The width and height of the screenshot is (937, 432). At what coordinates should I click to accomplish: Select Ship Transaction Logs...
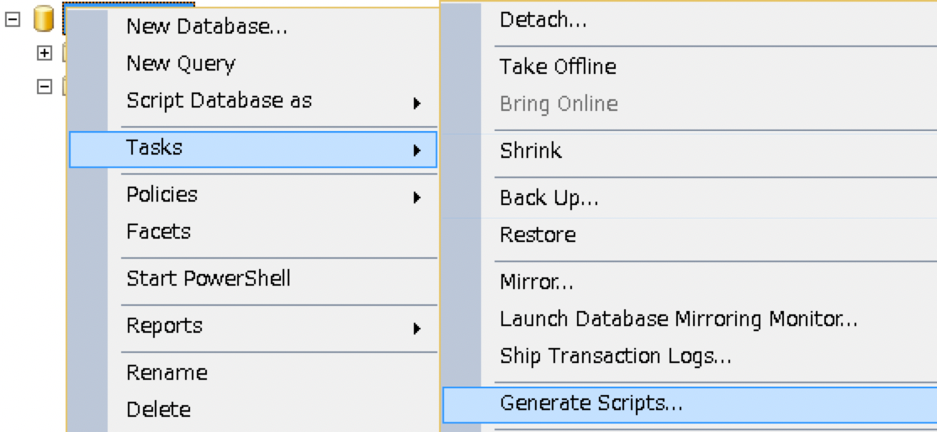(615, 356)
